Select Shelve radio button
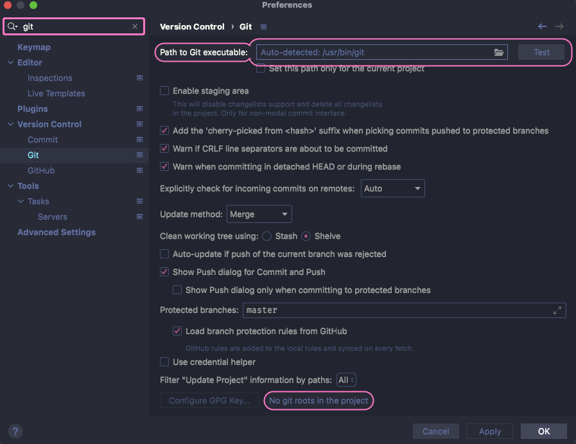576x444 pixels. tap(306, 236)
